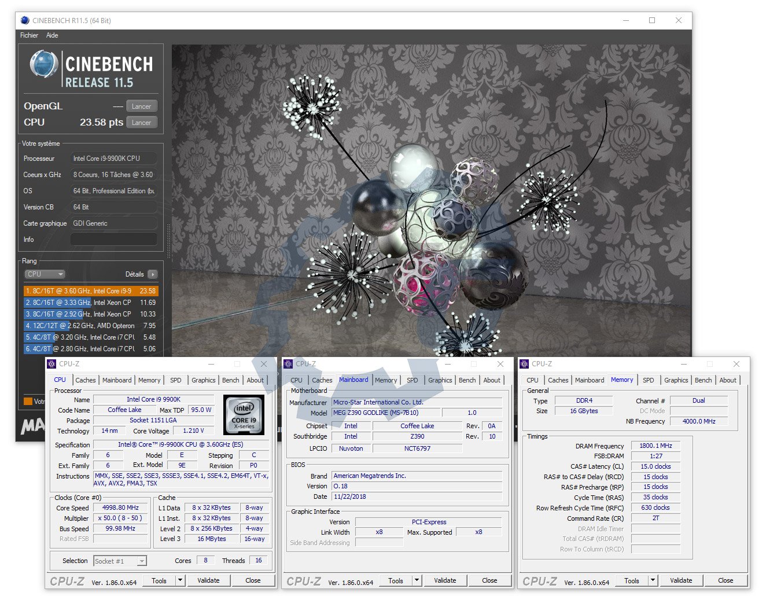This screenshot has height=596, width=766.
Task: Click Close button in the Mainboard CPU-Z window
Action: pyautogui.click(x=489, y=580)
